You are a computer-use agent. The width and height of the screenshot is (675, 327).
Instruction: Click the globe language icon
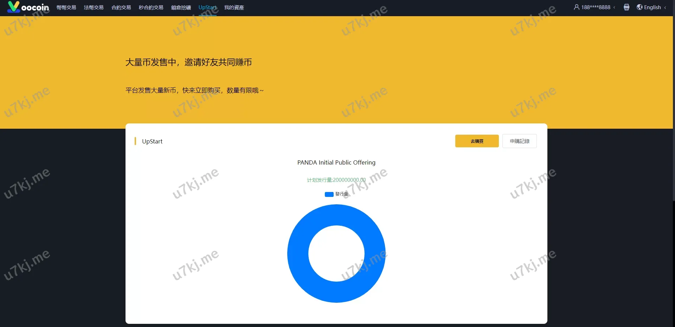pyautogui.click(x=639, y=7)
